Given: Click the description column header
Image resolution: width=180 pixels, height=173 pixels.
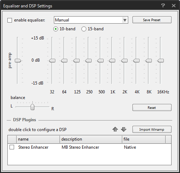Looking at the screenshot, I should [x=91, y=139].
